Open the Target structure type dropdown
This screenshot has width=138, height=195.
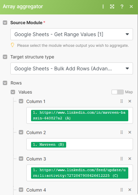[x=72, y=68]
